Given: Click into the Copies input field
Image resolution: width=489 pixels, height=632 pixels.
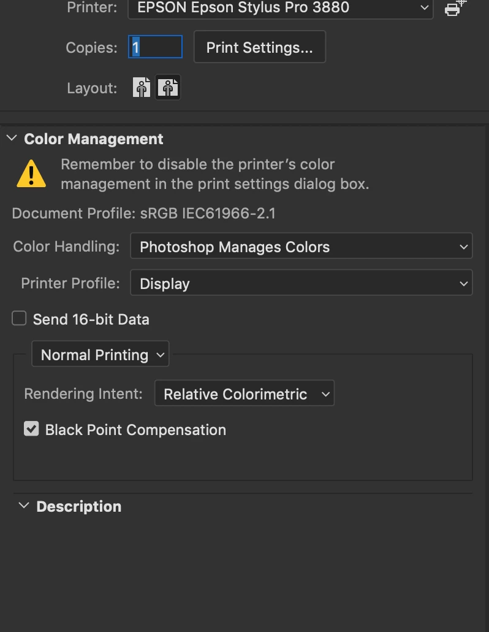Looking at the screenshot, I should point(156,47).
